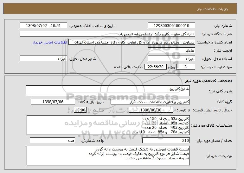
Task: Select buyer note line لیست قطعات تعویضی
Action: (x=142, y=149)
